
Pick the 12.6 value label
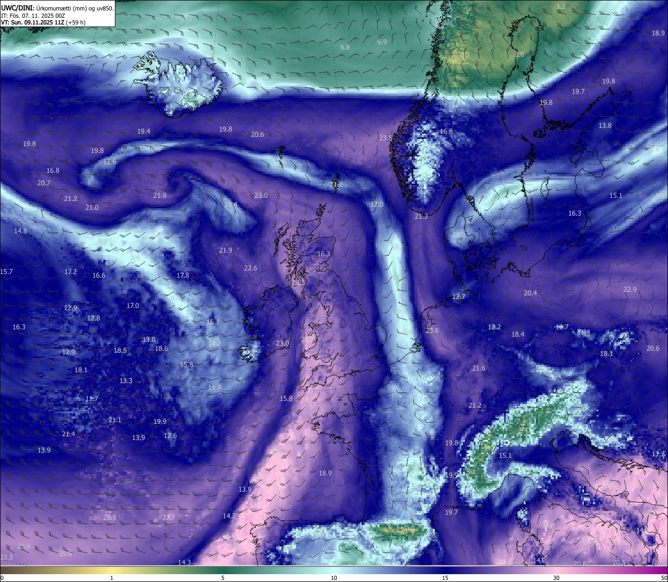[x=170, y=435]
